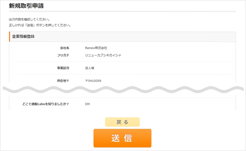Select the postal code 〒5410059

pos(93,81)
